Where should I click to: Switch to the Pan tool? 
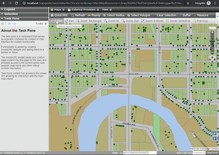pos(69,21)
